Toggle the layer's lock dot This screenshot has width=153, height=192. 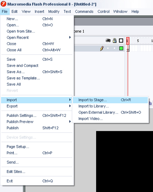[x=114, y=48]
